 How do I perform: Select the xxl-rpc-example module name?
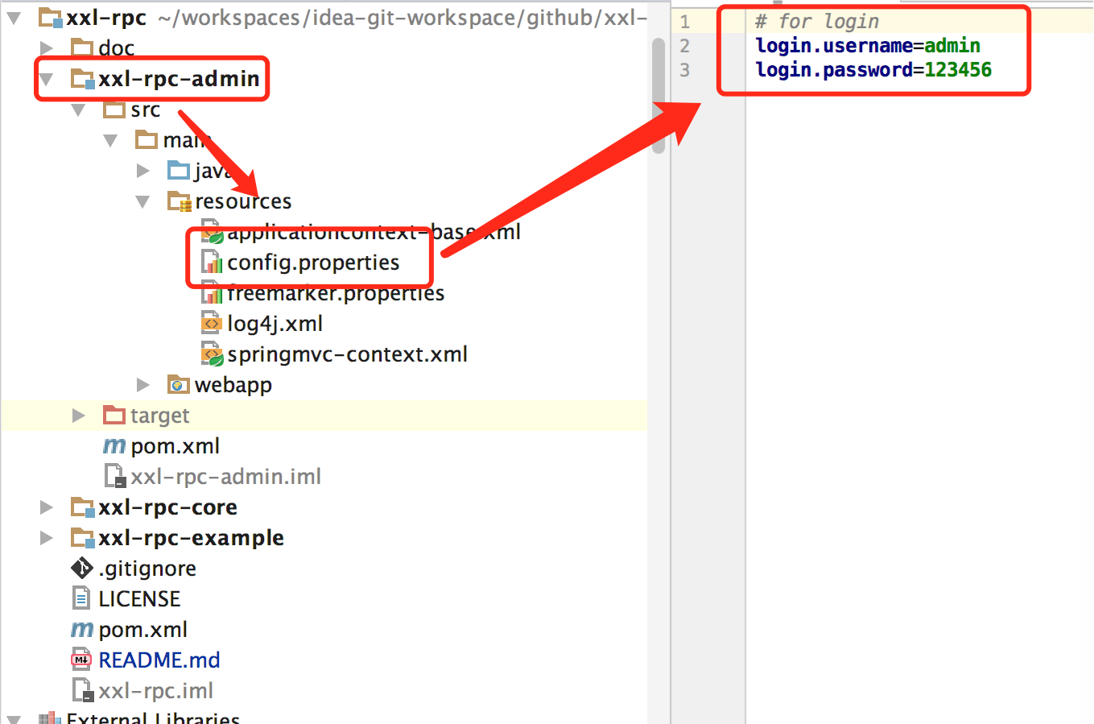[191, 538]
